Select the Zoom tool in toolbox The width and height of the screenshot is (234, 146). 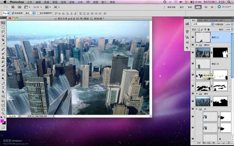click(x=3, y=114)
